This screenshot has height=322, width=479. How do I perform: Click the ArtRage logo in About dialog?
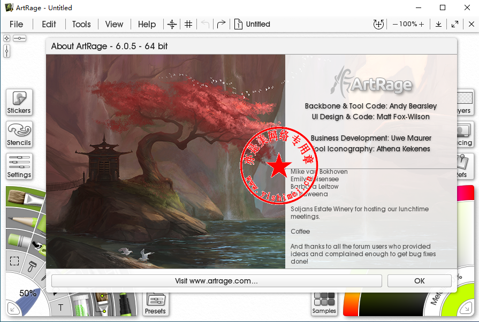pos(371,81)
